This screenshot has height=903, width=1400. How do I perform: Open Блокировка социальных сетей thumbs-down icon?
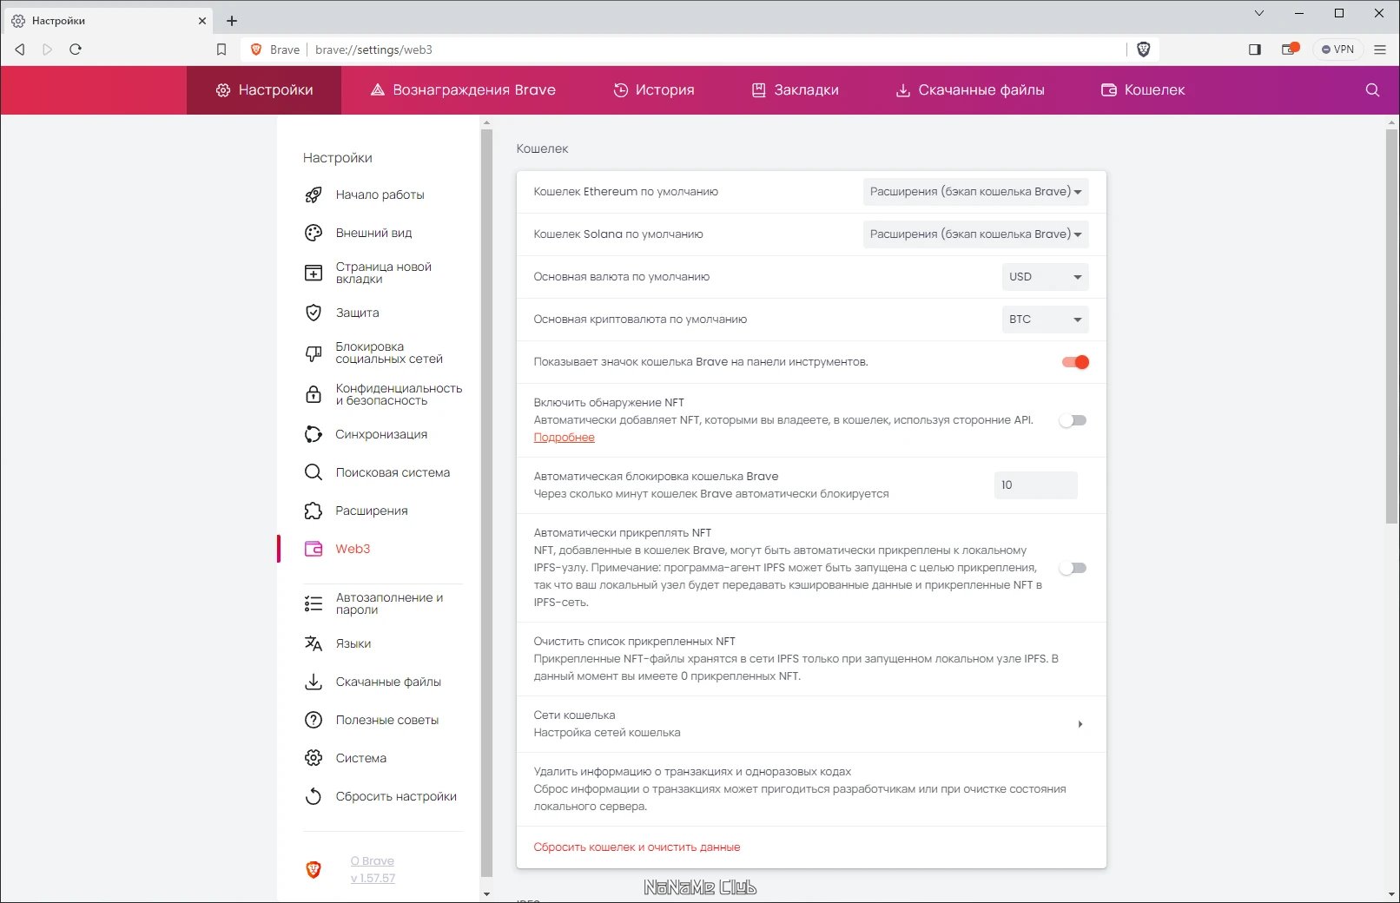[x=314, y=353]
